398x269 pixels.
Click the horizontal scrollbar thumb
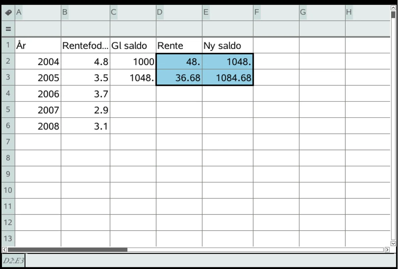68,249
